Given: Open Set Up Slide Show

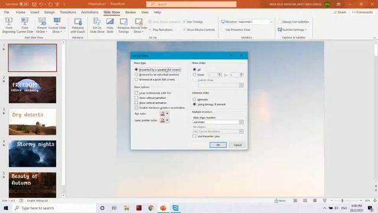Looking at the screenshot, I should tap(97, 25).
